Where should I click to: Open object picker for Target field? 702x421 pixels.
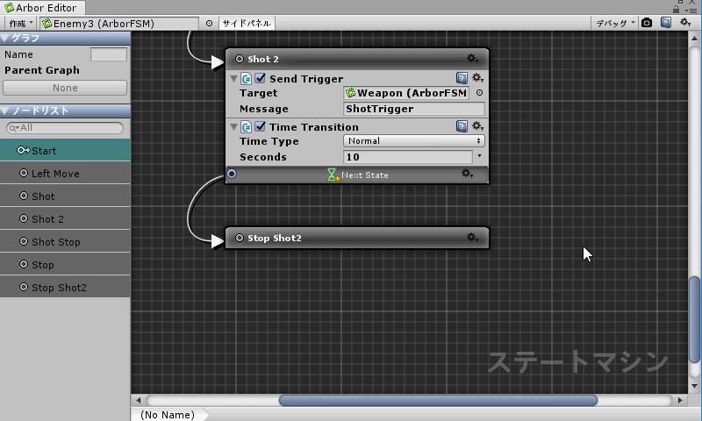[x=479, y=93]
